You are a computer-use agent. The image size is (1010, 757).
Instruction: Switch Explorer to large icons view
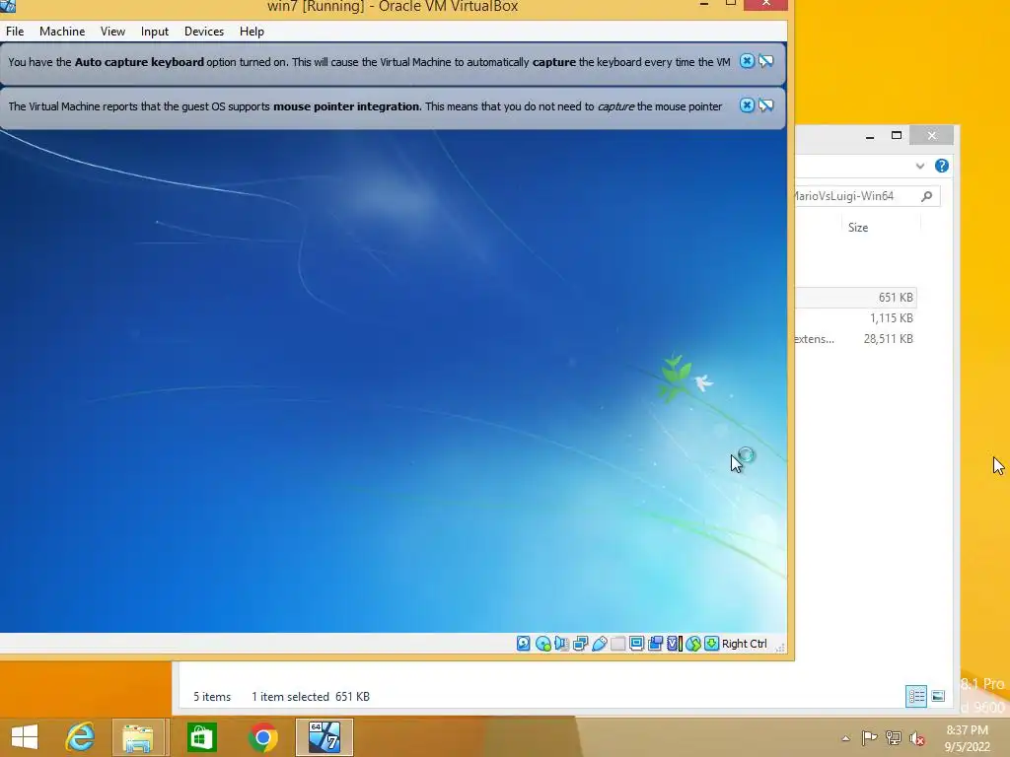point(938,696)
